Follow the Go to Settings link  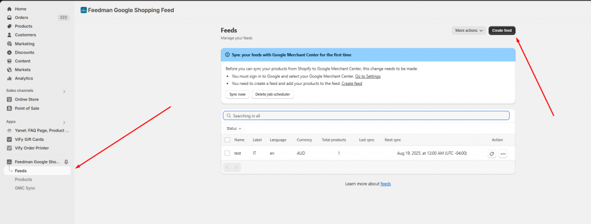[368, 76]
